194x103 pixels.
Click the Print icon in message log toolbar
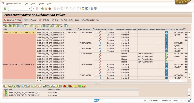[x=45, y=86]
